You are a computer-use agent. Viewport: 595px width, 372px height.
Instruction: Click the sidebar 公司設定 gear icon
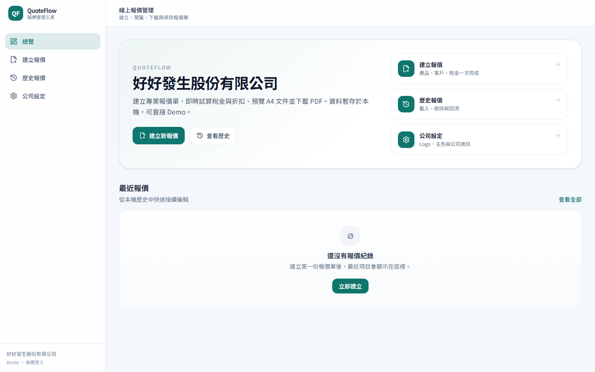14,96
